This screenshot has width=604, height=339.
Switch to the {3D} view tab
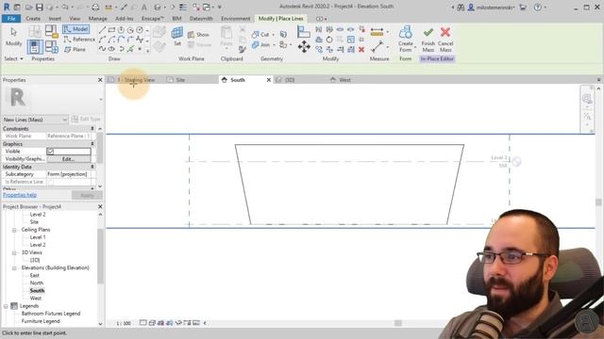coord(290,80)
